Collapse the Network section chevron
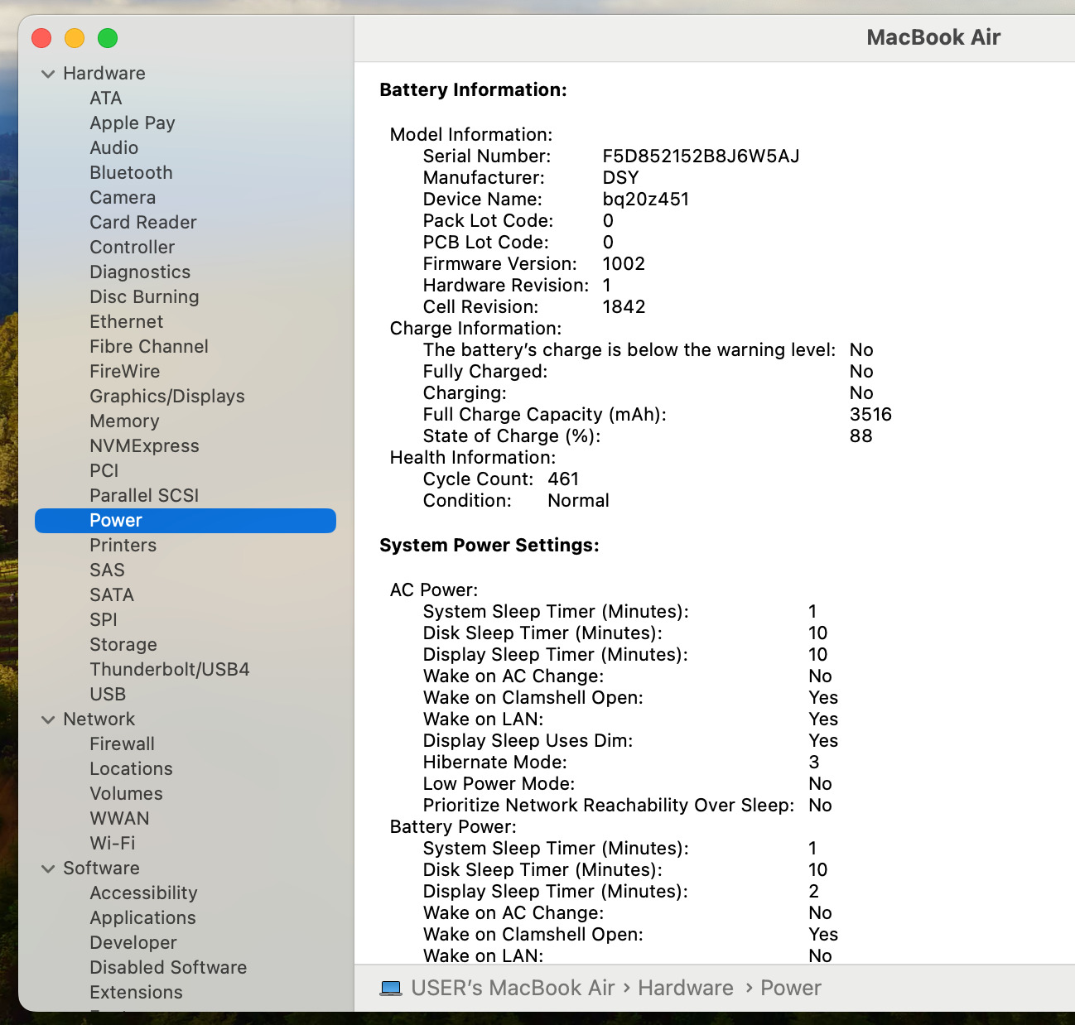1075x1025 pixels. [x=48, y=719]
